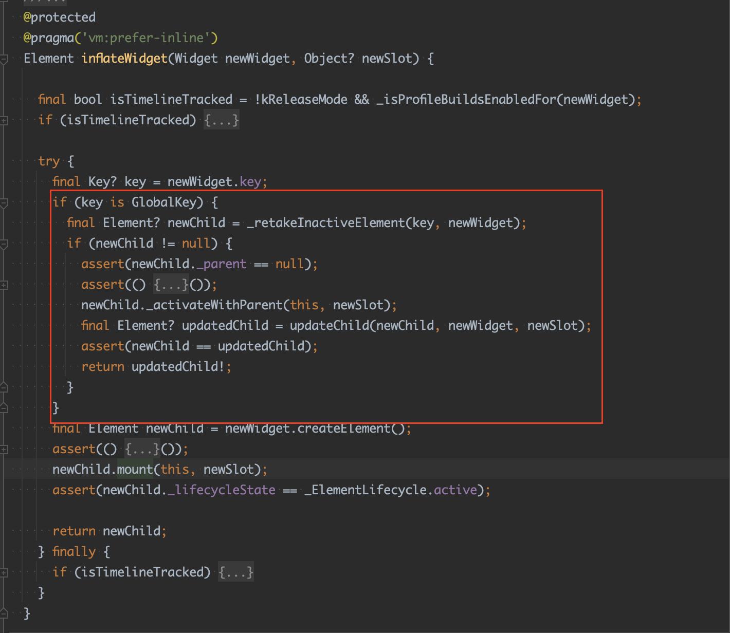The width and height of the screenshot is (730, 633).
Task: Click the 'Object?' parameter type
Action: [329, 59]
